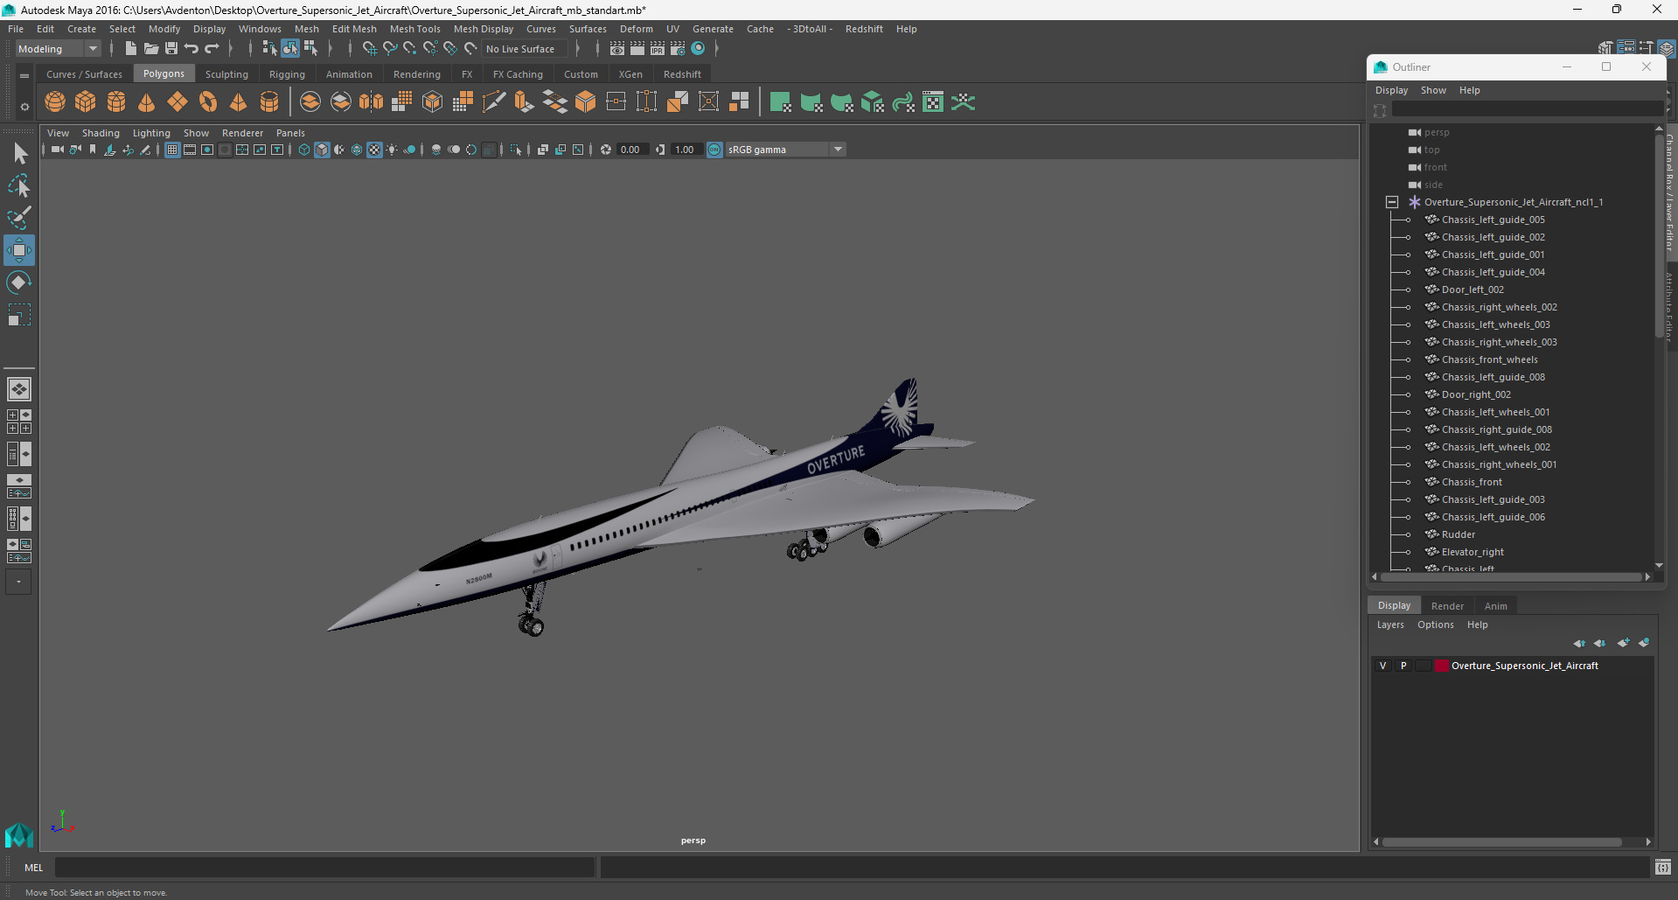Open the Anim layer tab
The image size is (1678, 900).
(x=1495, y=606)
